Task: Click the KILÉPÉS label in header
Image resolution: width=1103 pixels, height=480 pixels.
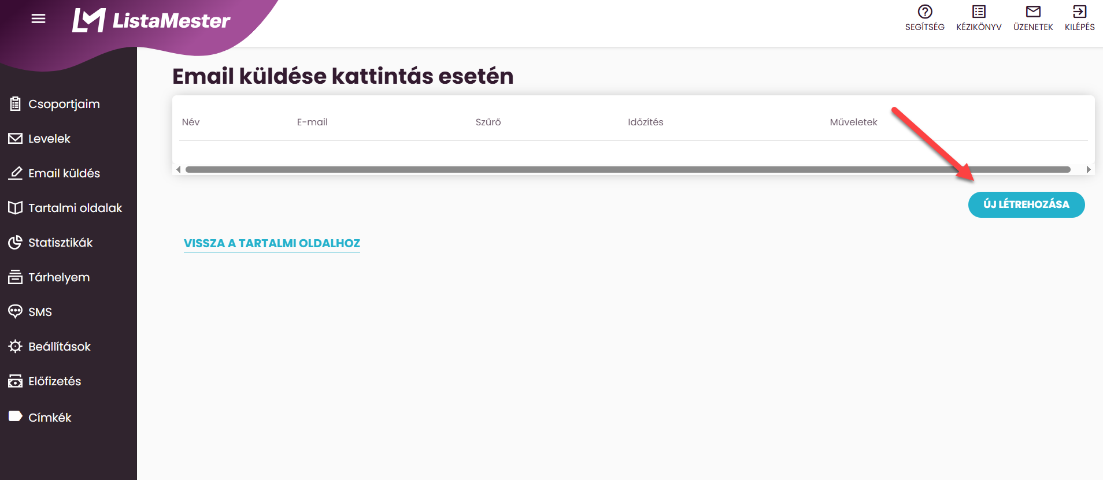Action: 1079,27
